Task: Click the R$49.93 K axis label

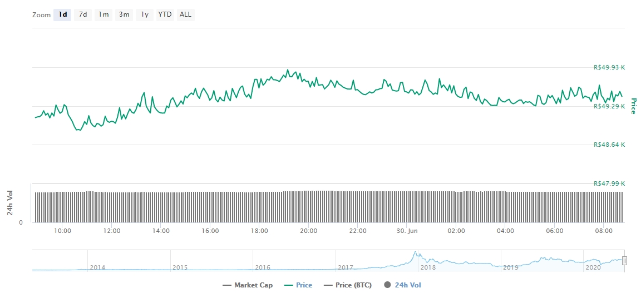Action: [609, 68]
